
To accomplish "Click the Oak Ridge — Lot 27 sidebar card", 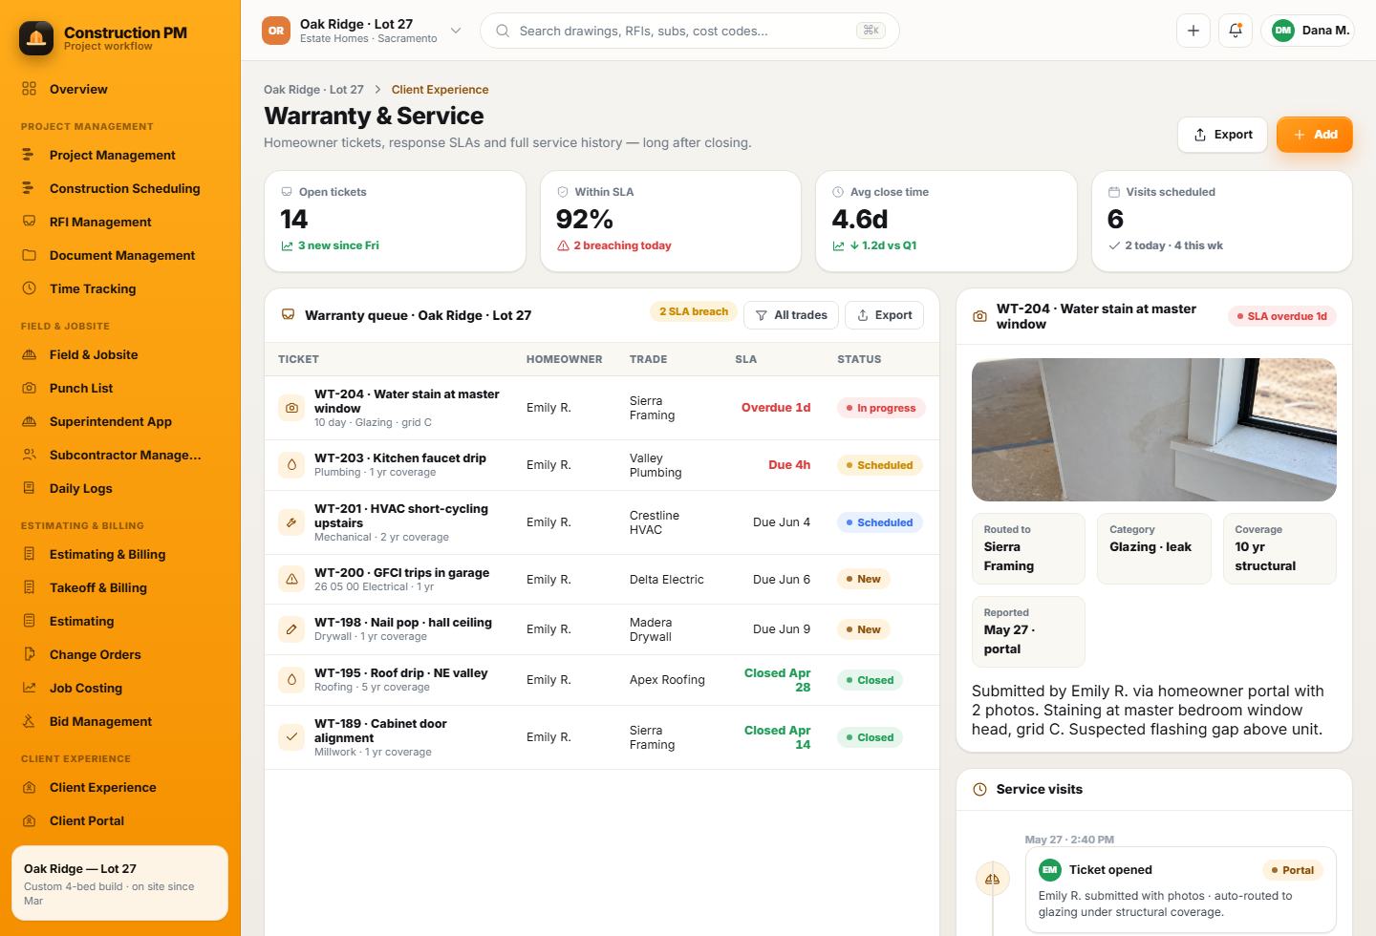I will [119, 883].
